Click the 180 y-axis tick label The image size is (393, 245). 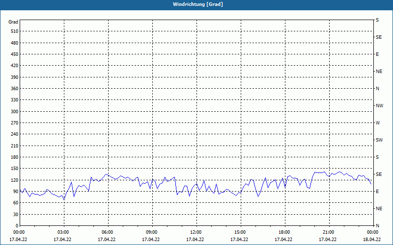[15, 157]
